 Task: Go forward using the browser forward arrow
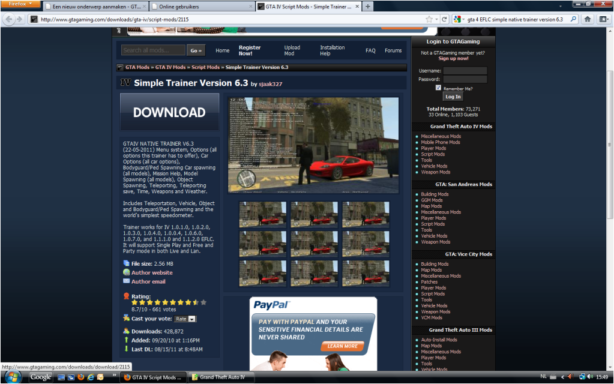tap(19, 19)
